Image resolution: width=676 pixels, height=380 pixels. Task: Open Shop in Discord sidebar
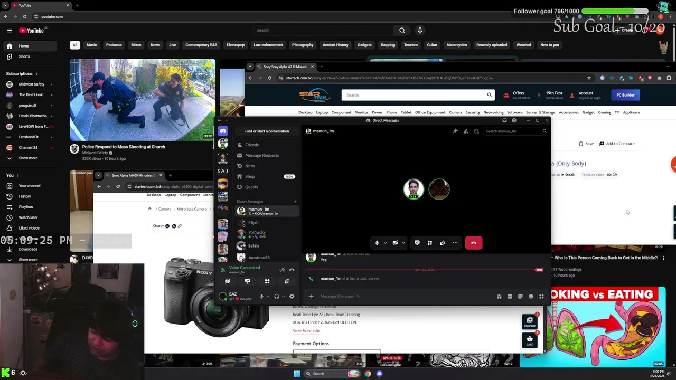(267, 176)
